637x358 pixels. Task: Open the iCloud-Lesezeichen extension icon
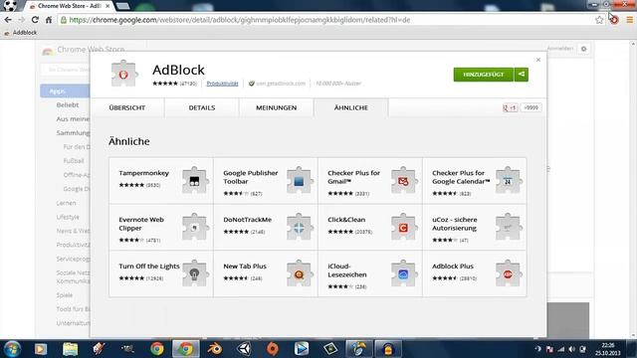pos(404,273)
